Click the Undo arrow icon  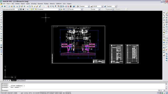click(x=40, y=6)
